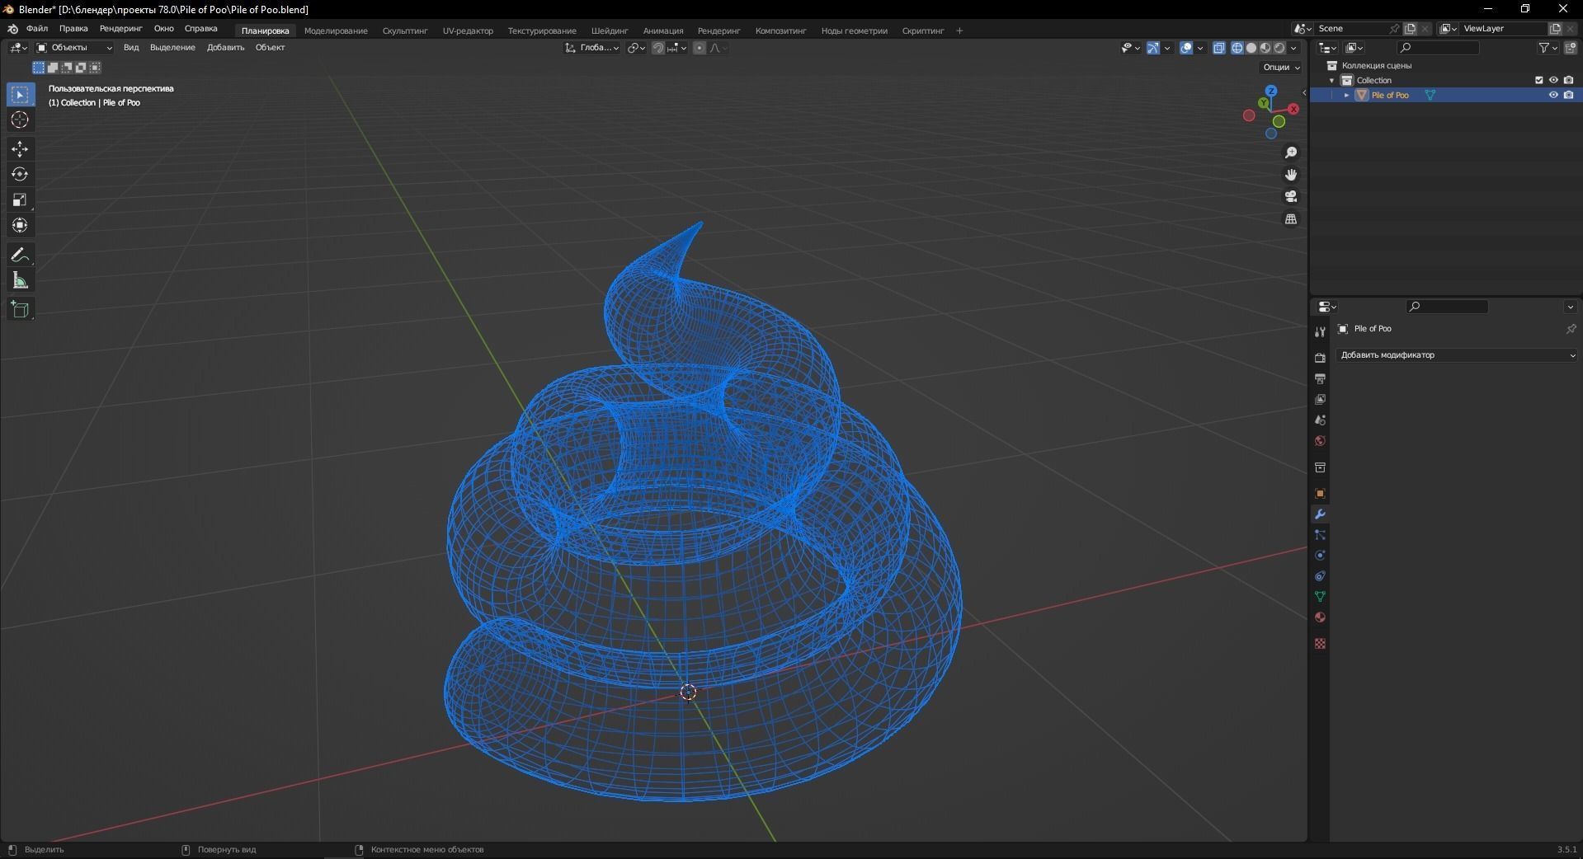Open the Добавить модификатор dropdown

click(1456, 354)
